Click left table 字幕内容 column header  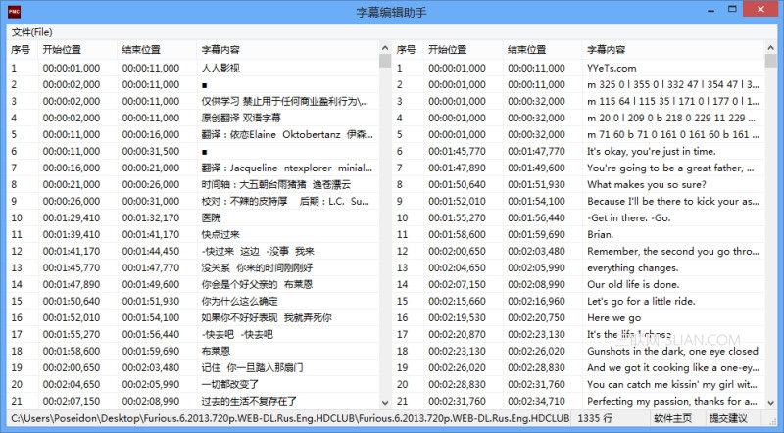(x=288, y=50)
